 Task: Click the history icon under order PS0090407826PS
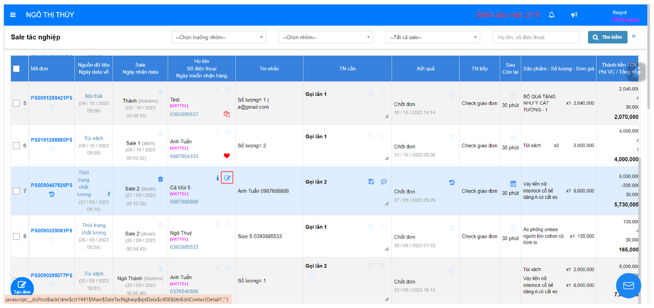(x=52, y=194)
